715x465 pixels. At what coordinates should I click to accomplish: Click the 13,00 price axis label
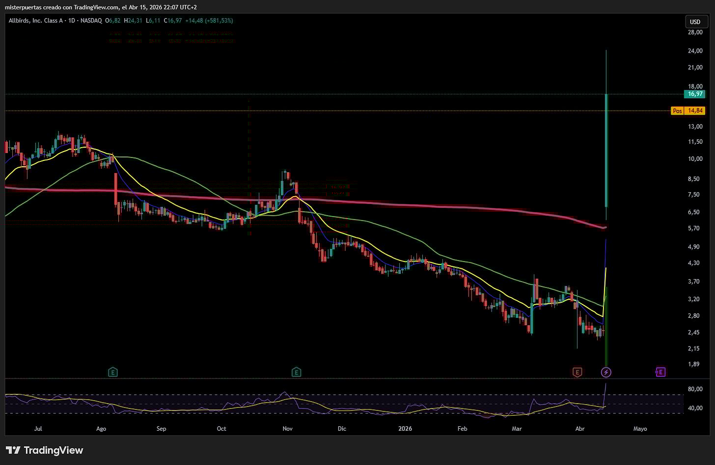pos(695,127)
